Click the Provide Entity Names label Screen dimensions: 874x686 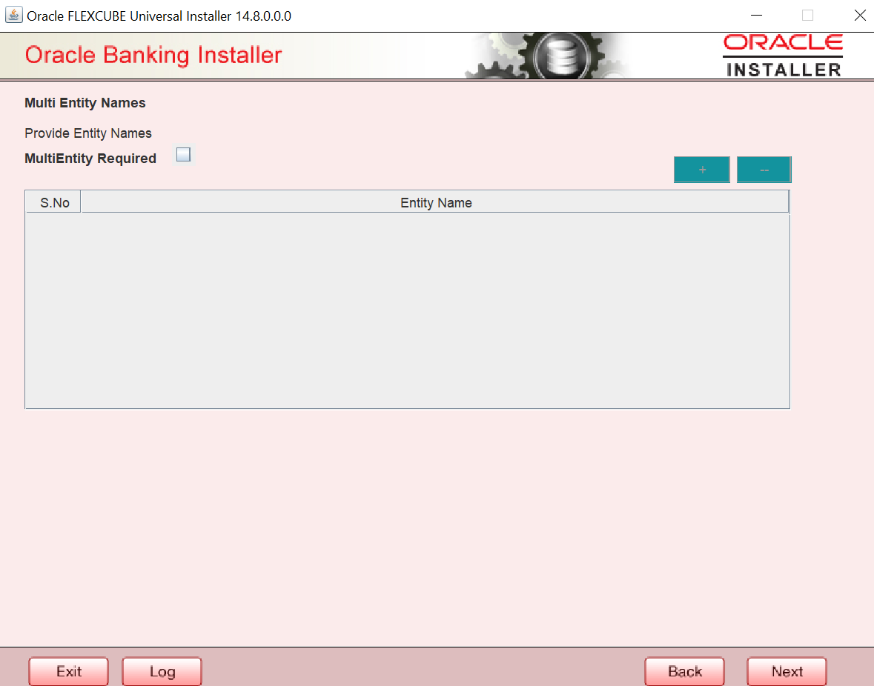(x=88, y=133)
